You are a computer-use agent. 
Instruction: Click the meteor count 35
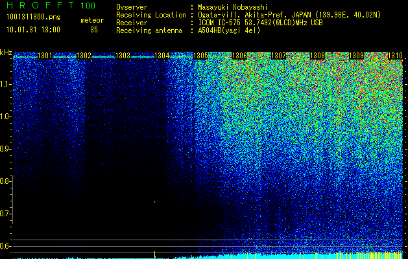94,30
